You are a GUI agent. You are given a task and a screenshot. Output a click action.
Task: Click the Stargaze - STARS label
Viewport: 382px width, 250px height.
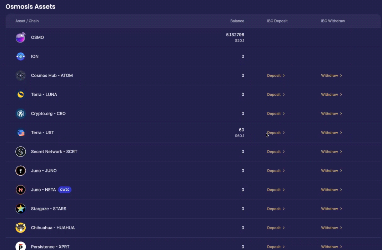click(49, 209)
